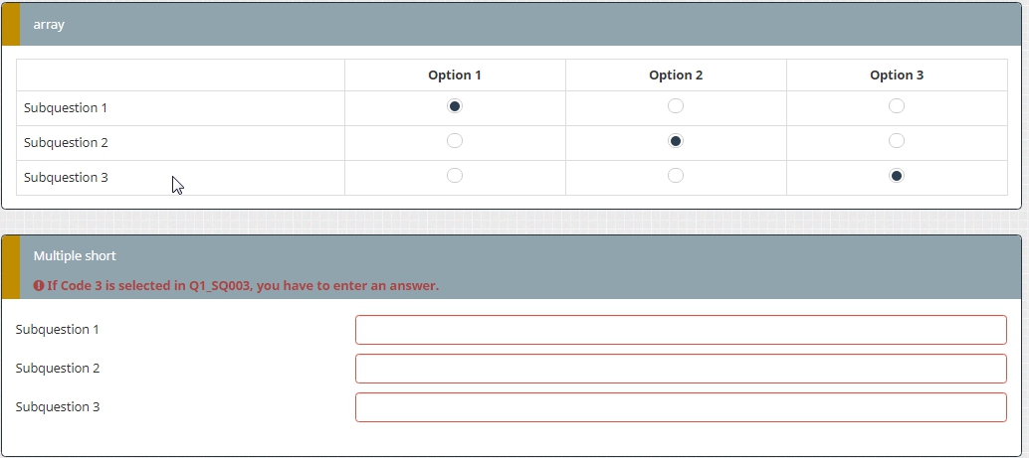This screenshot has height=458, width=1029.
Task: Select Option 1 for Subquestion 1
Action: pyautogui.click(x=455, y=106)
